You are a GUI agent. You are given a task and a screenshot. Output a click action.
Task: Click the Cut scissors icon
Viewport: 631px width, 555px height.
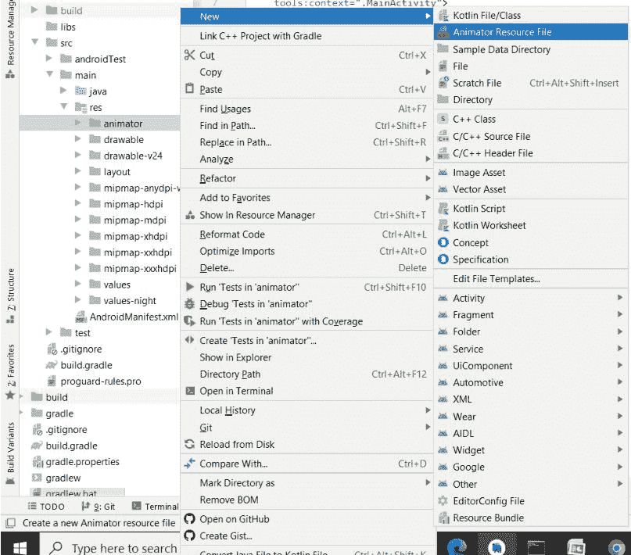click(188, 55)
